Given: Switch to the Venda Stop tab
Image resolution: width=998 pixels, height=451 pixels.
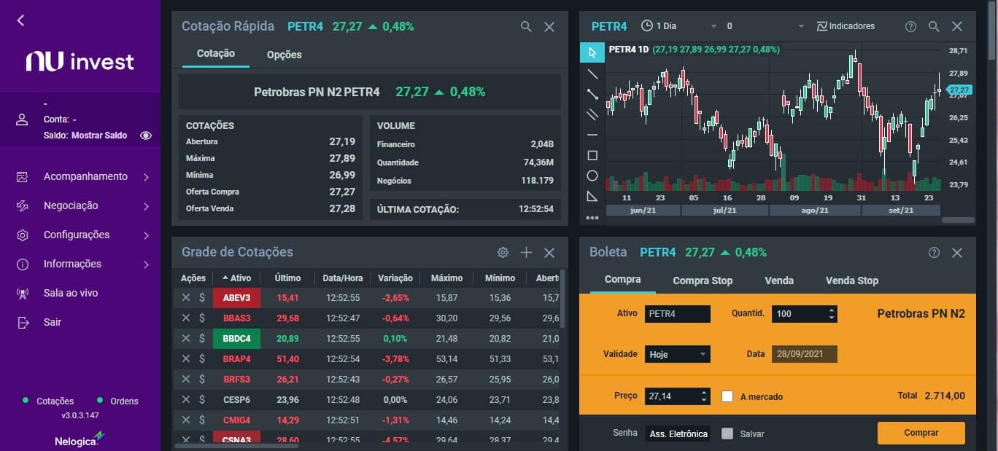Looking at the screenshot, I should 851,281.
